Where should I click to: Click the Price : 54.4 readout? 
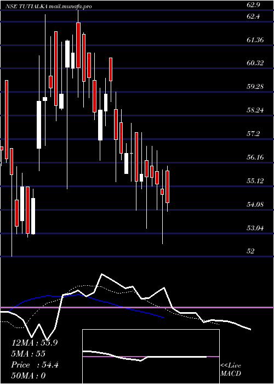(35, 365)
